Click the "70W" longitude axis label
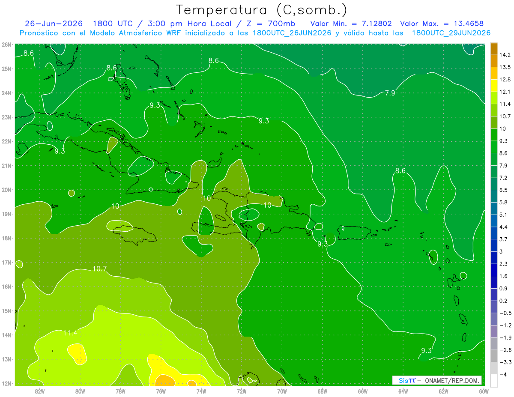This screenshot has height=397, width=514. point(282,391)
